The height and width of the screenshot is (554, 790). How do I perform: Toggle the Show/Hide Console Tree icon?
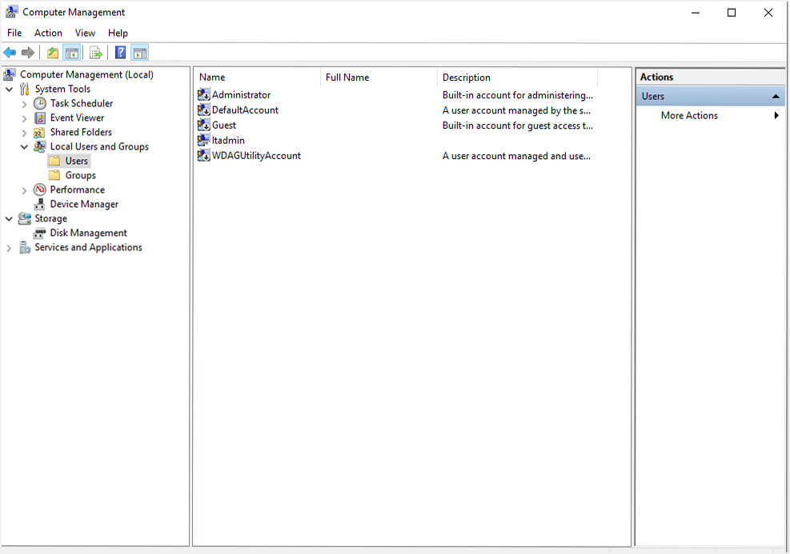71,52
